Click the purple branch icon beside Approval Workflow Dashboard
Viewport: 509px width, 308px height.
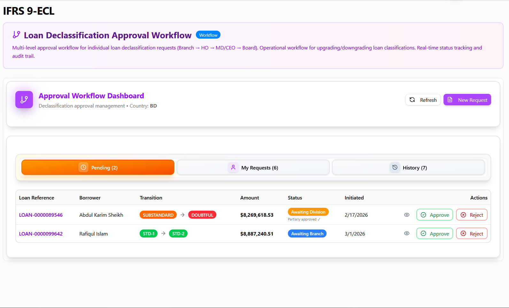pyautogui.click(x=24, y=100)
